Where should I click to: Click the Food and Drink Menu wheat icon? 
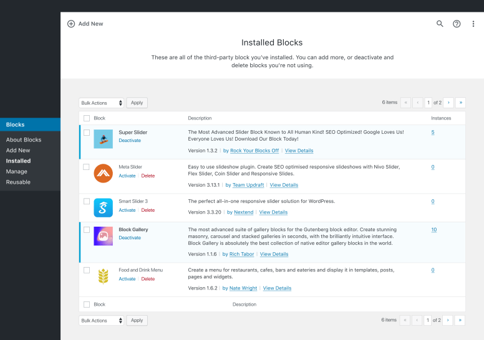(x=103, y=276)
